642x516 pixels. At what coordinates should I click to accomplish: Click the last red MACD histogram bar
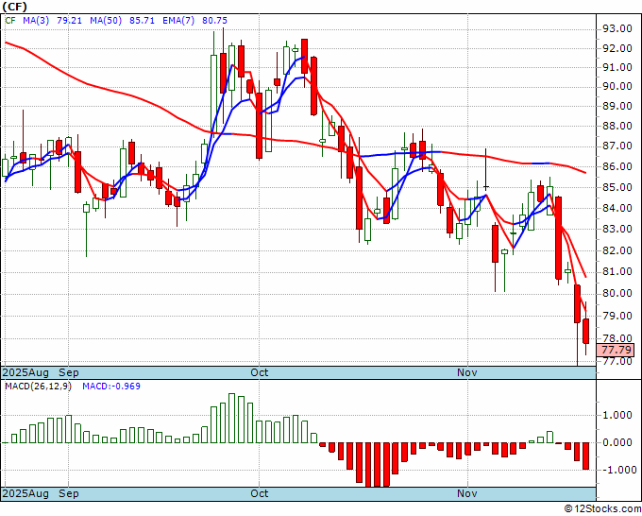(x=586, y=456)
